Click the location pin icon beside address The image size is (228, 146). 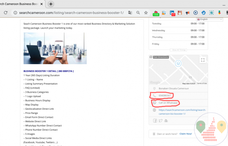click(x=154, y=89)
